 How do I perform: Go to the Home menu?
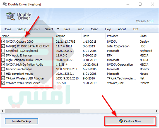[8, 29]
